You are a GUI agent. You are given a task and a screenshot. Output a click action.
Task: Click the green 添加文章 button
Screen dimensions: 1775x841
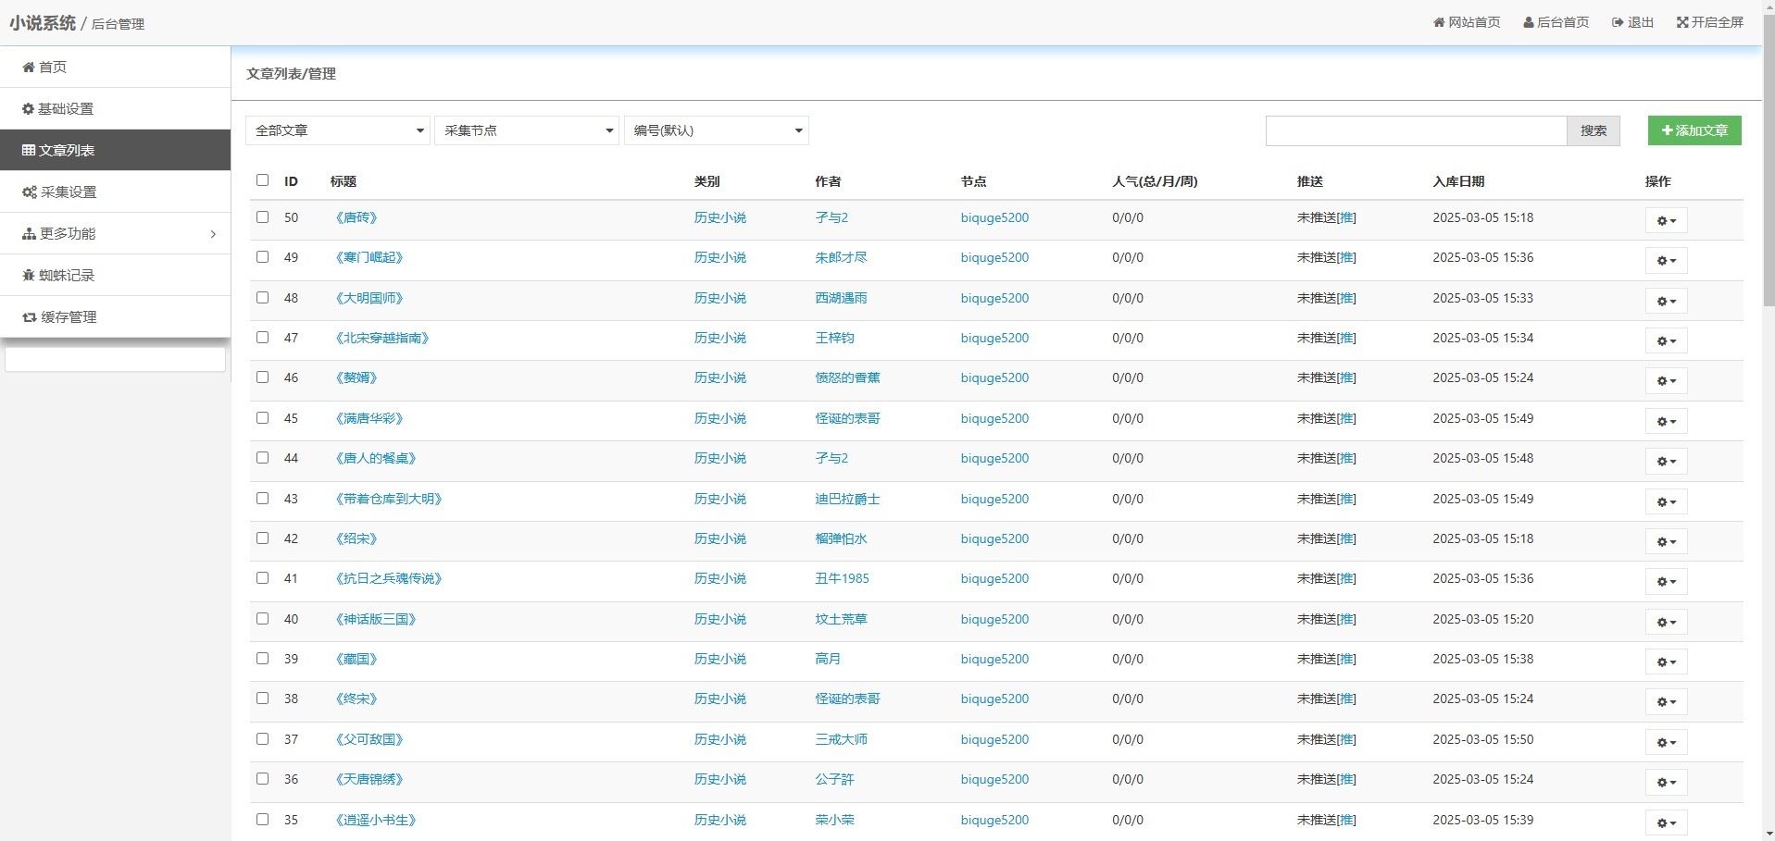click(x=1694, y=130)
